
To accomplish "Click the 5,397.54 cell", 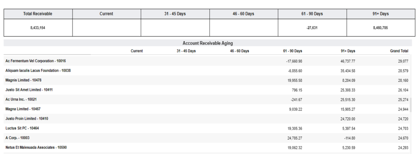I will 349,129.
